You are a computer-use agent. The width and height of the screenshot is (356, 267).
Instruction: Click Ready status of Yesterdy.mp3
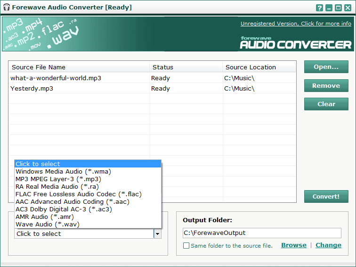(161, 89)
